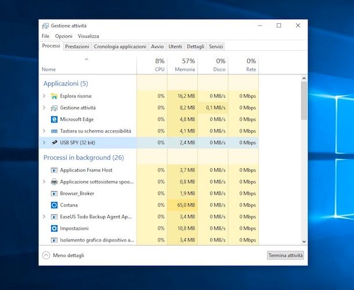This screenshot has width=354, height=290.
Task: Open the File menu
Action: (45, 36)
